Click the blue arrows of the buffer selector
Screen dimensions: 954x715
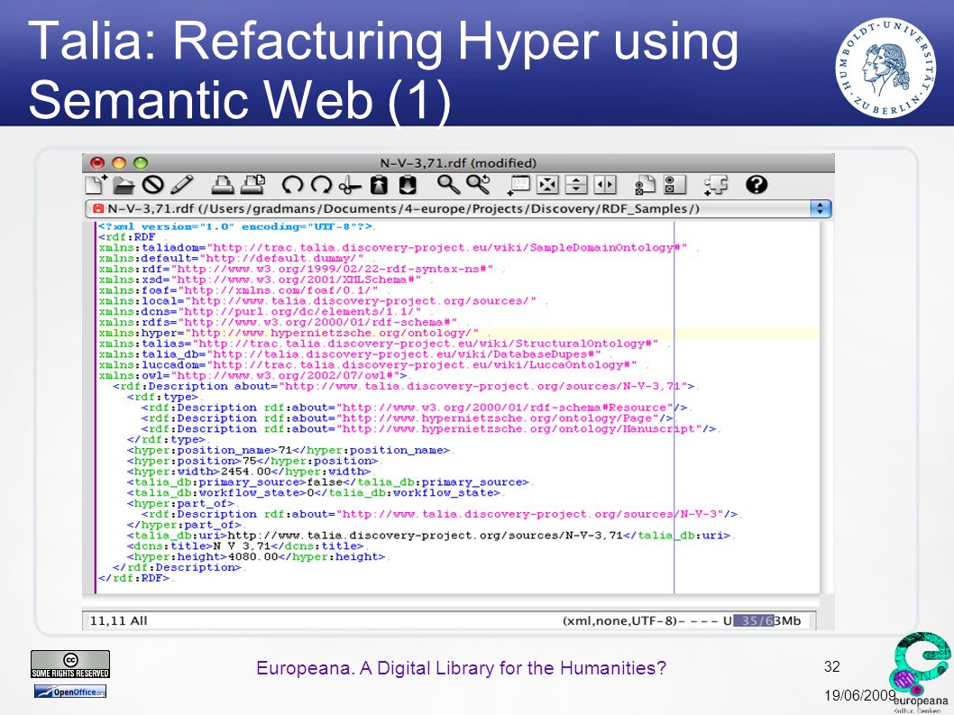[x=821, y=208]
